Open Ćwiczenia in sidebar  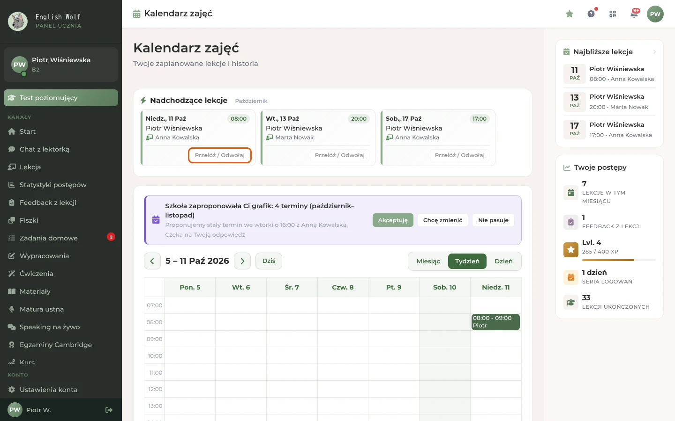coord(61,274)
